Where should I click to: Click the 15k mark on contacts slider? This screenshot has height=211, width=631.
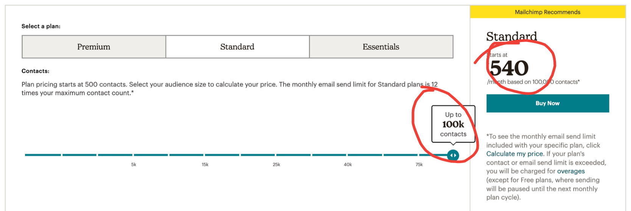point(205,164)
